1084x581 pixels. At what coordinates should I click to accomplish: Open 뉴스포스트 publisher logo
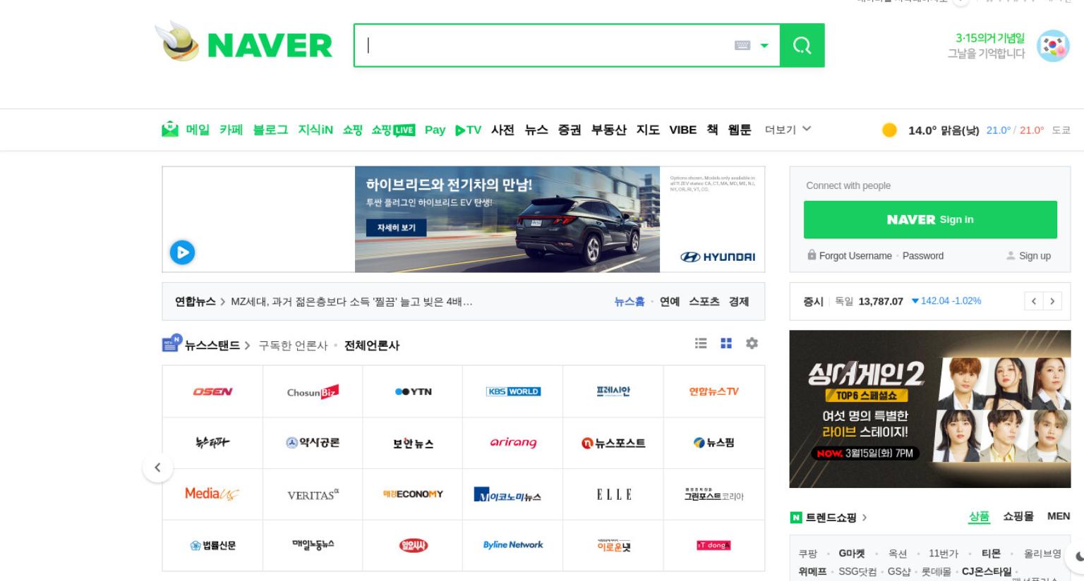click(x=613, y=443)
